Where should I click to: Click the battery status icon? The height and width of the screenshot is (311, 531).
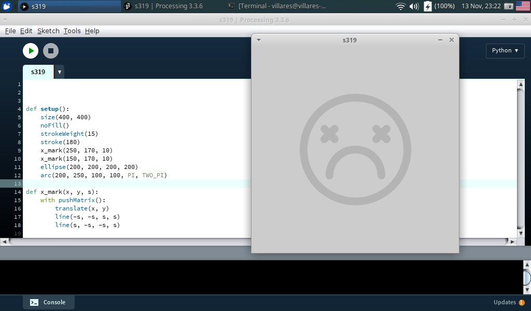click(428, 6)
